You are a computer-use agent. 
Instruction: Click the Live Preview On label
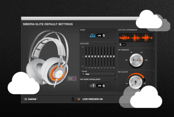tap(93, 99)
